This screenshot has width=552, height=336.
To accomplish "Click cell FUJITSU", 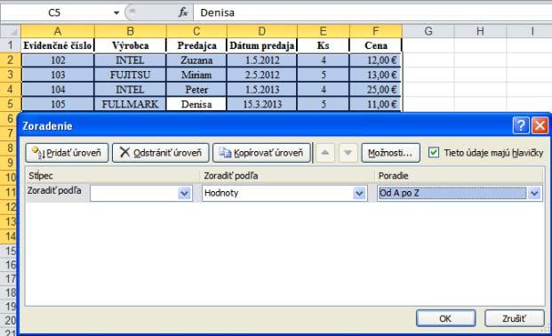I will click(x=131, y=75).
